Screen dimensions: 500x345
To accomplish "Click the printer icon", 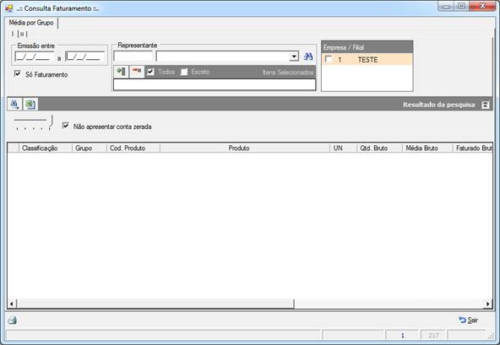I will coord(13,320).
